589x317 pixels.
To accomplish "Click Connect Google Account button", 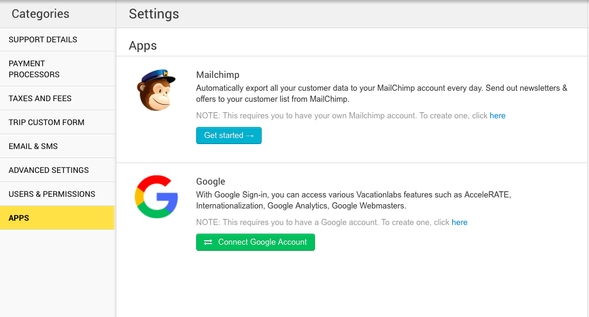I will 256,242.
